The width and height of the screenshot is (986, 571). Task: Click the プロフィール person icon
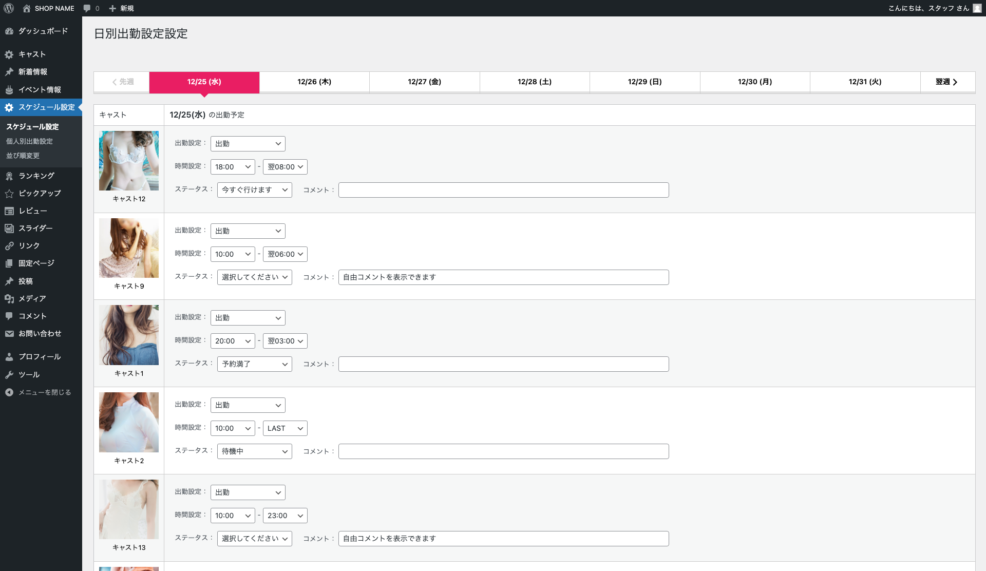click(9, 357)
